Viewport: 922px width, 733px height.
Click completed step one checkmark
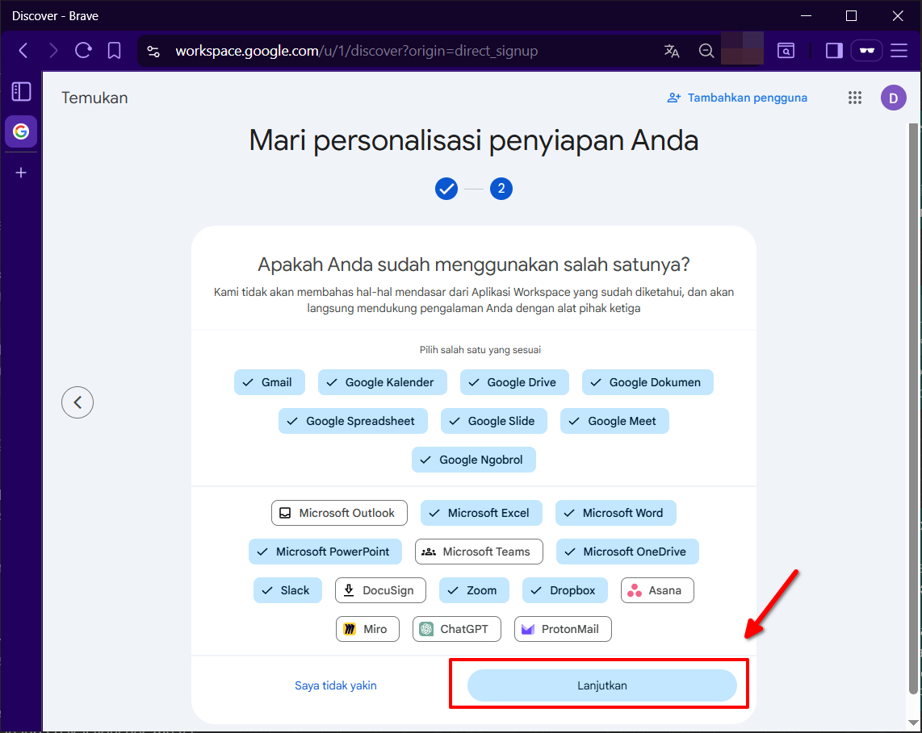click(446, 189)
